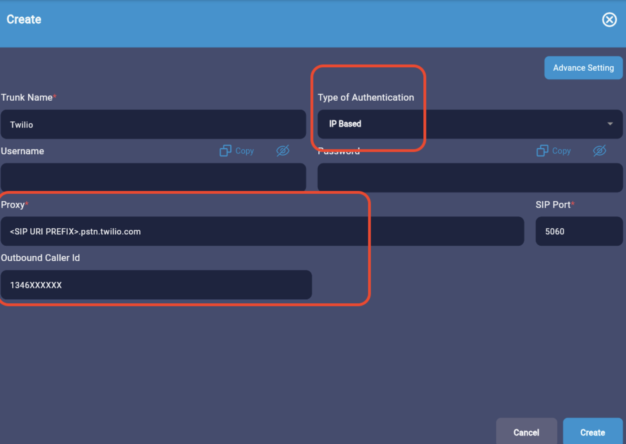Click the IP Based selected value
The width and height of the screenshot is (626, 444).
pos(344,124)
